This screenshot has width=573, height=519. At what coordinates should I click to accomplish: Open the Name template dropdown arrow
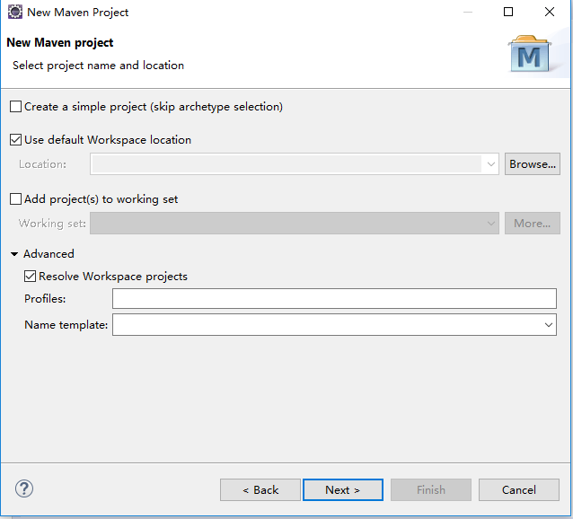point(548,325)
